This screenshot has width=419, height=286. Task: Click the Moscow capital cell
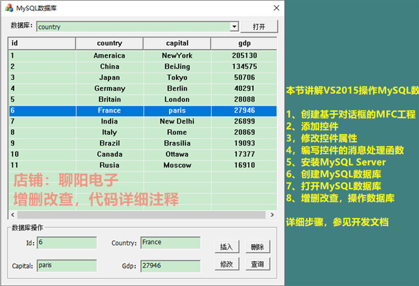pyautogui.click(x=177, y=165)
